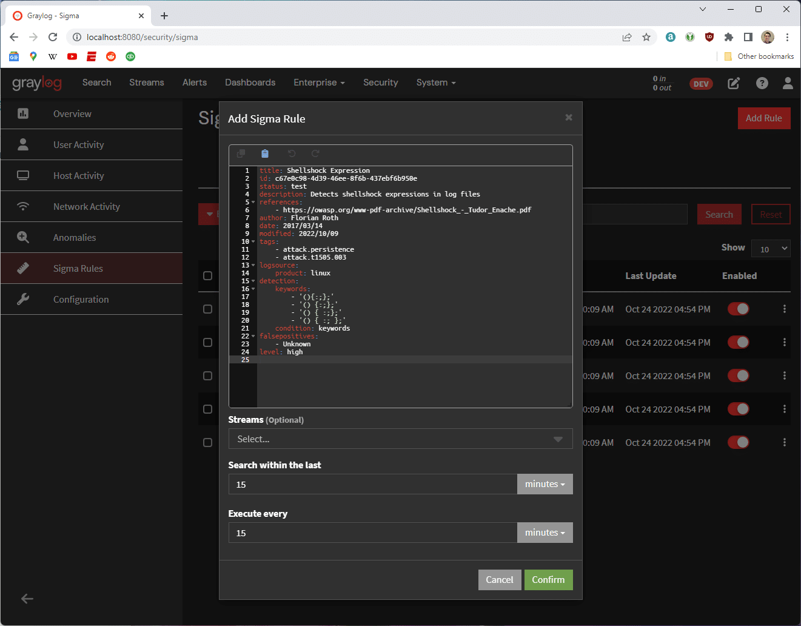Change Search within the last minutes unit
801x626 pixels.
(545, 484)
